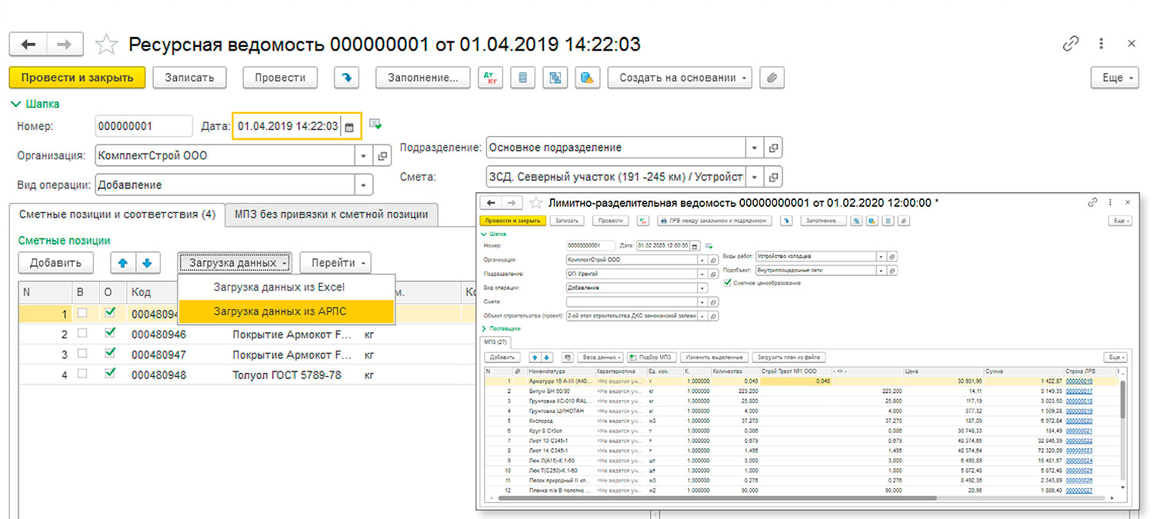Click the move row down arrow
The height and width of the screenshot is (519, 1154).
(147, 263)
